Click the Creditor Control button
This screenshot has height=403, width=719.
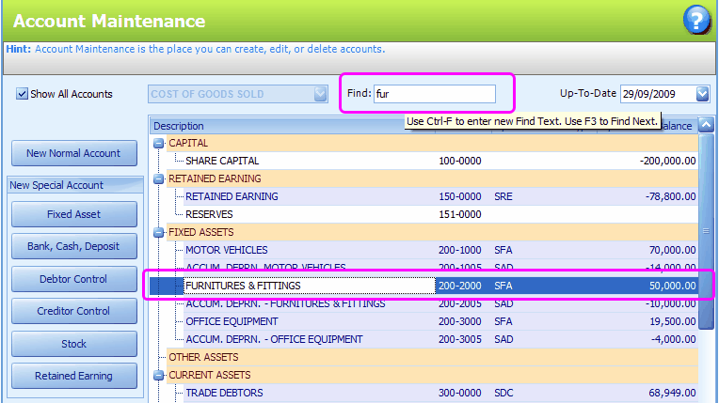pyautogui.click(x=73, y=311)
